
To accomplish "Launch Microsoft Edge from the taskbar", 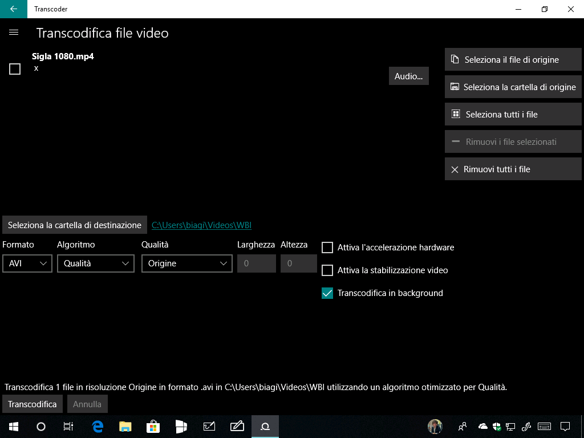I will pos(97,427).
